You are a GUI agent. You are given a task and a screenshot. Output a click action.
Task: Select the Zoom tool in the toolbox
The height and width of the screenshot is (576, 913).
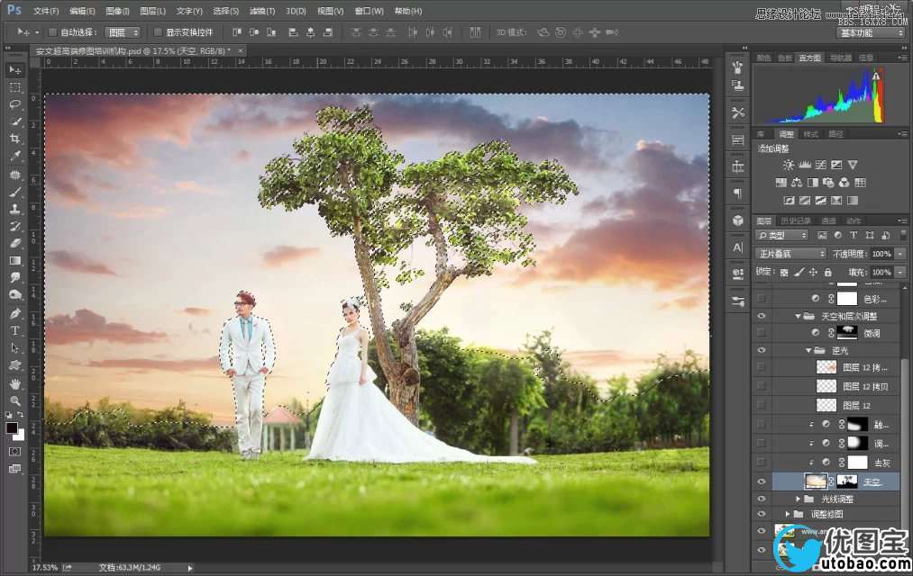coord(15,400)
